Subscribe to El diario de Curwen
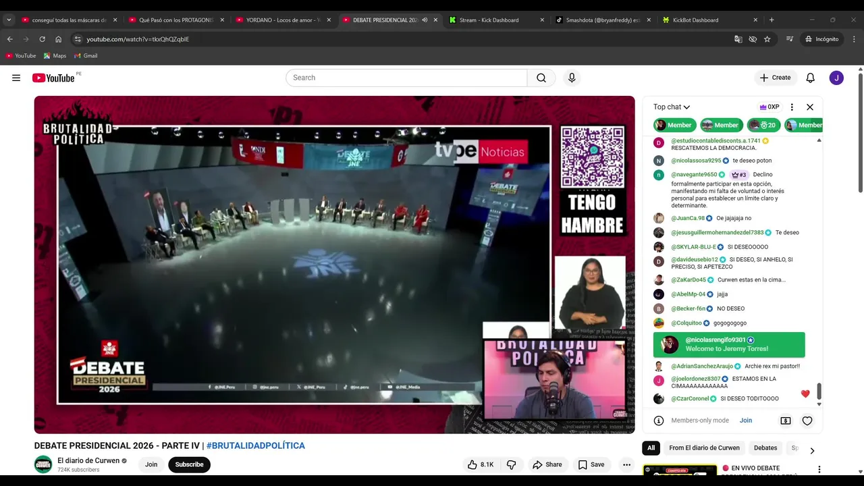Screen dimensions: 864x486 pyautogui.click(x=189, y=464)
